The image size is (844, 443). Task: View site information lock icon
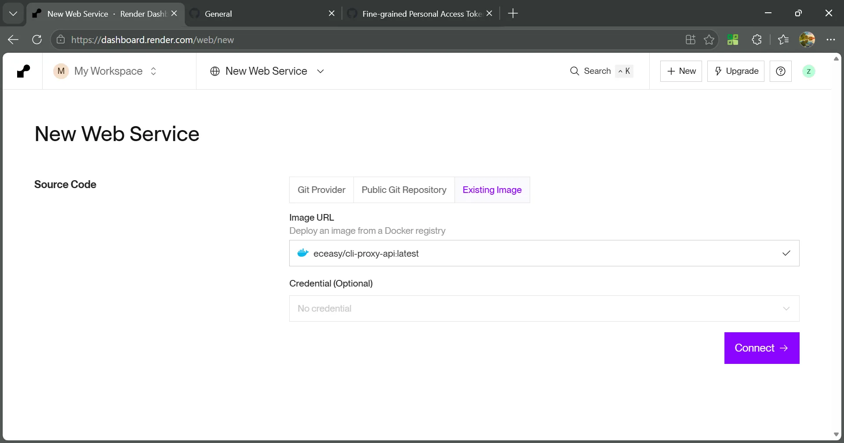(61, 40)
